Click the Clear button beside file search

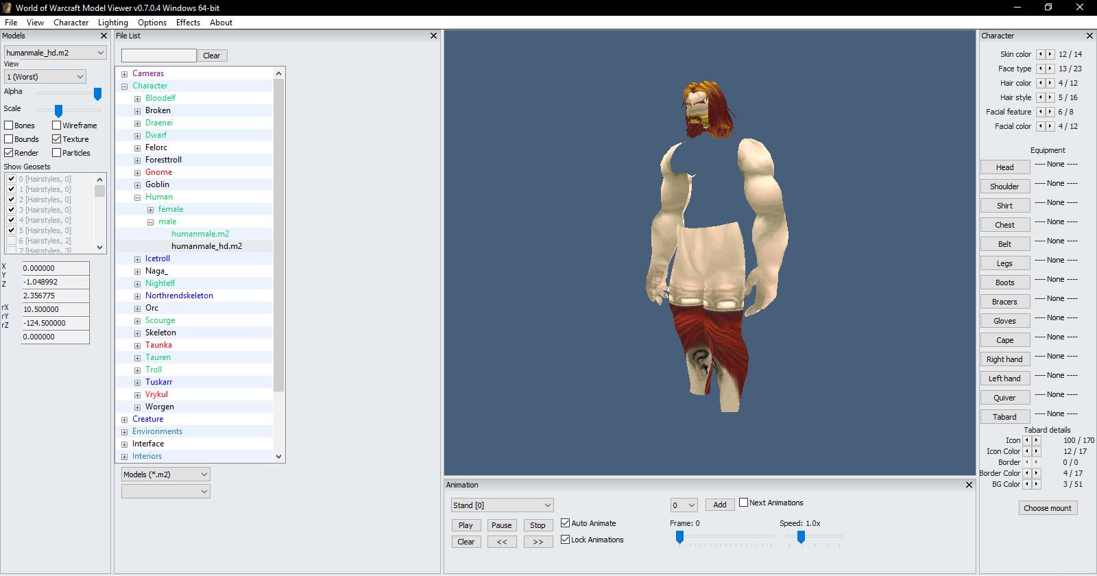click(212, 56)
